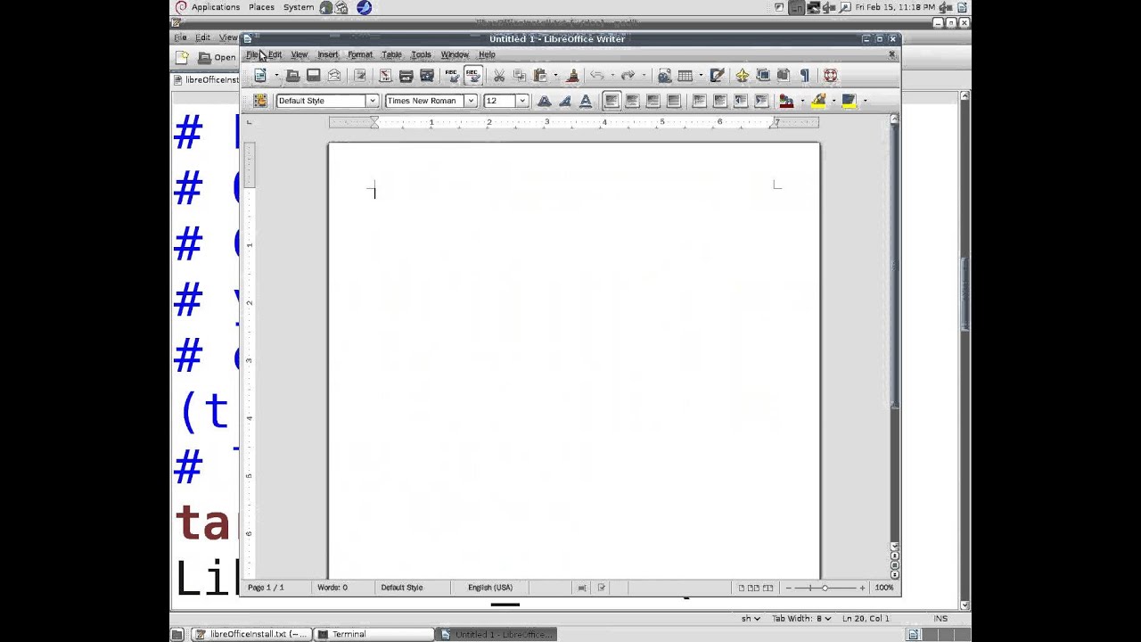Open the Window menu in Writer
The height and width of the screenshot is (642, 1141).
point(455,54)
